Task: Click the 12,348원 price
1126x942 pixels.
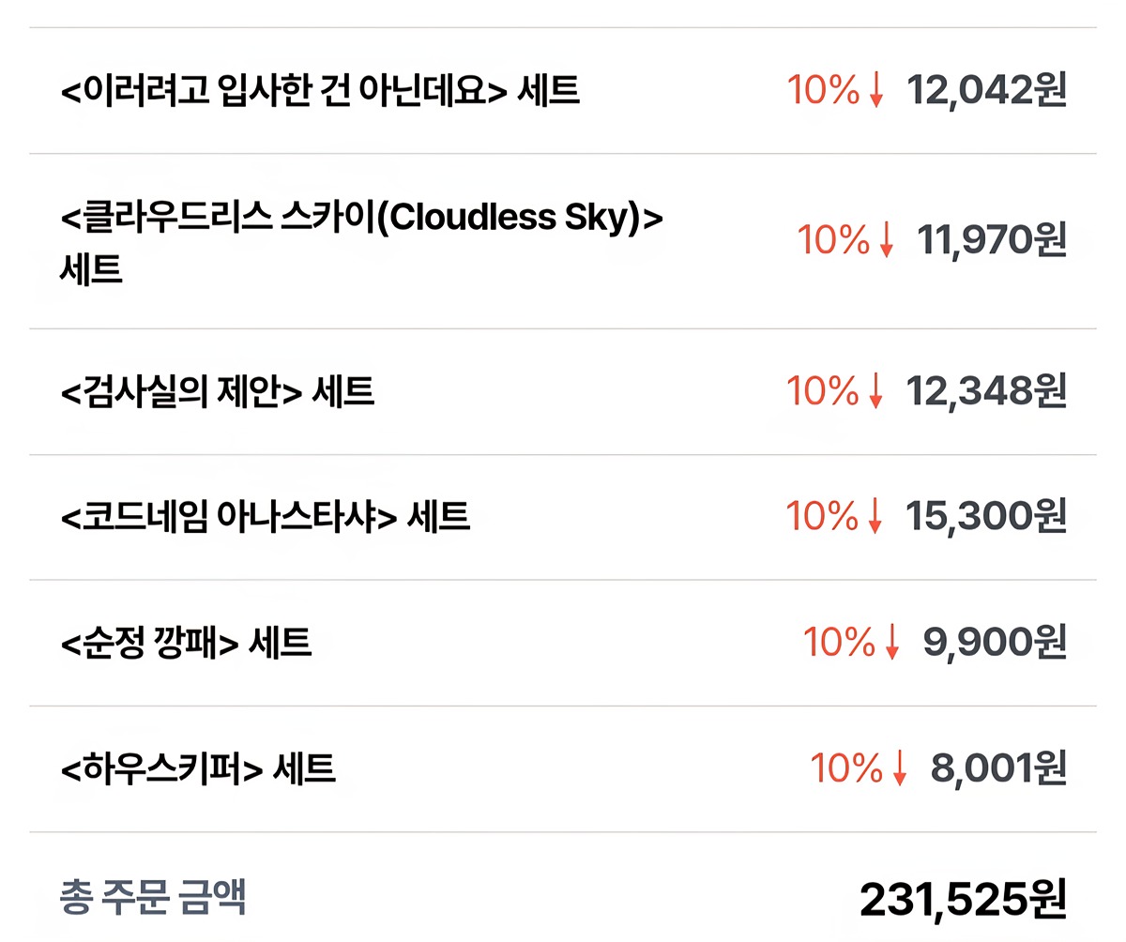Action: pyautogui.click(x=986, y=391)
